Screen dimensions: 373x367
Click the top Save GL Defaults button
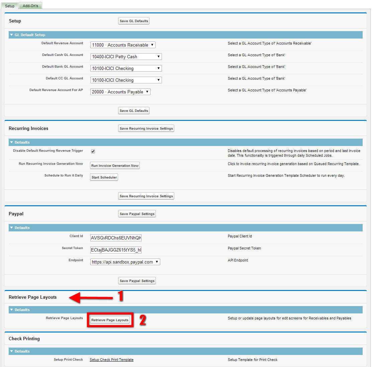point(134,21)
